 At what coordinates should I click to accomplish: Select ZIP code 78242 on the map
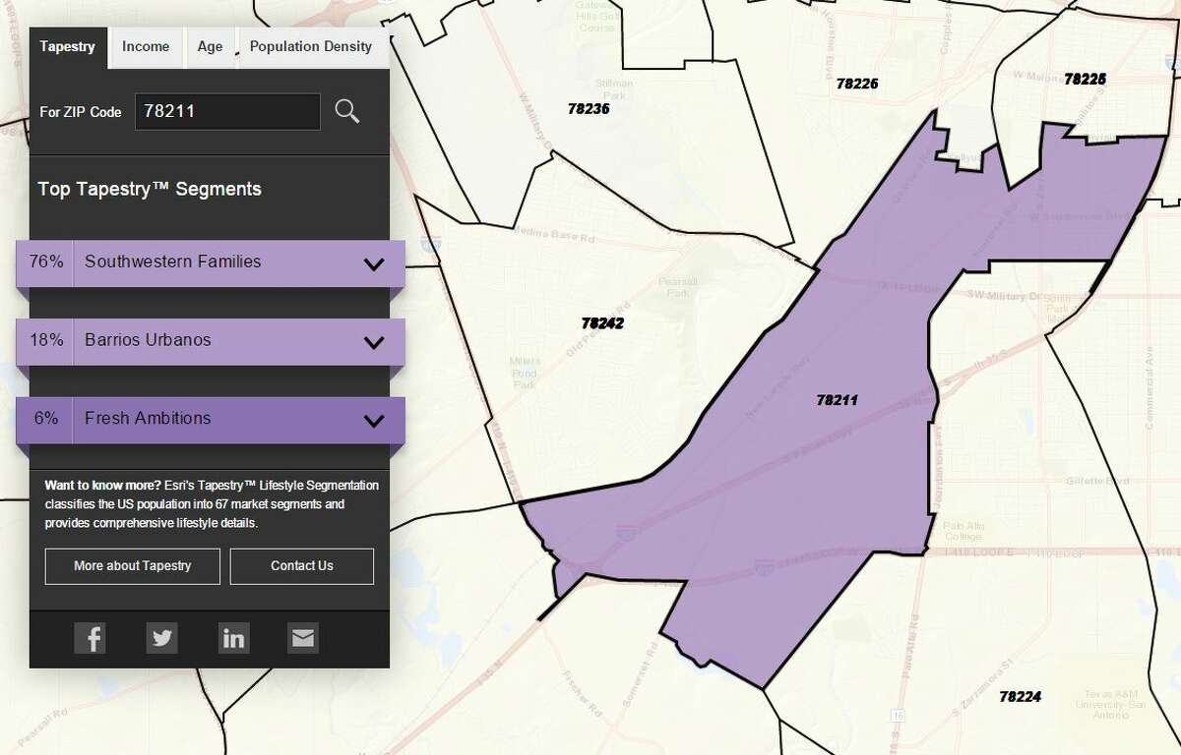pyautogui.click(x=602, y=320)
